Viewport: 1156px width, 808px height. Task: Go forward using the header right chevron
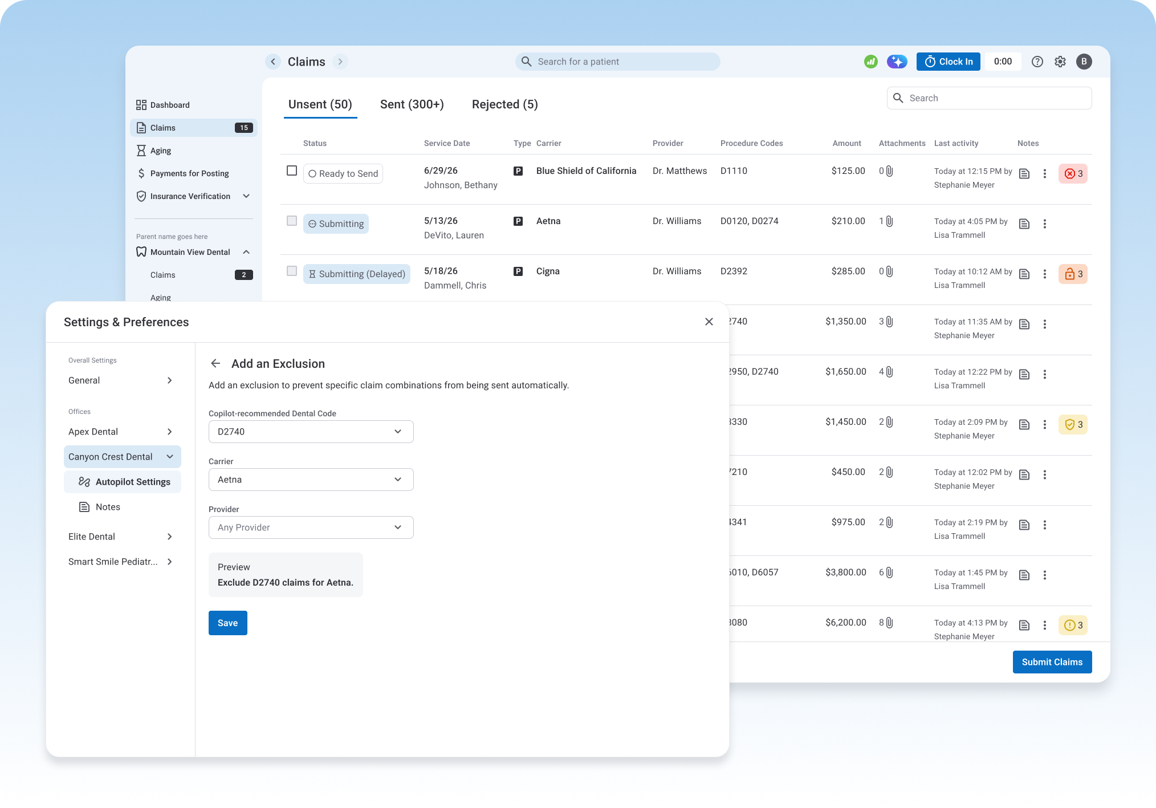(x=340, y=62)
